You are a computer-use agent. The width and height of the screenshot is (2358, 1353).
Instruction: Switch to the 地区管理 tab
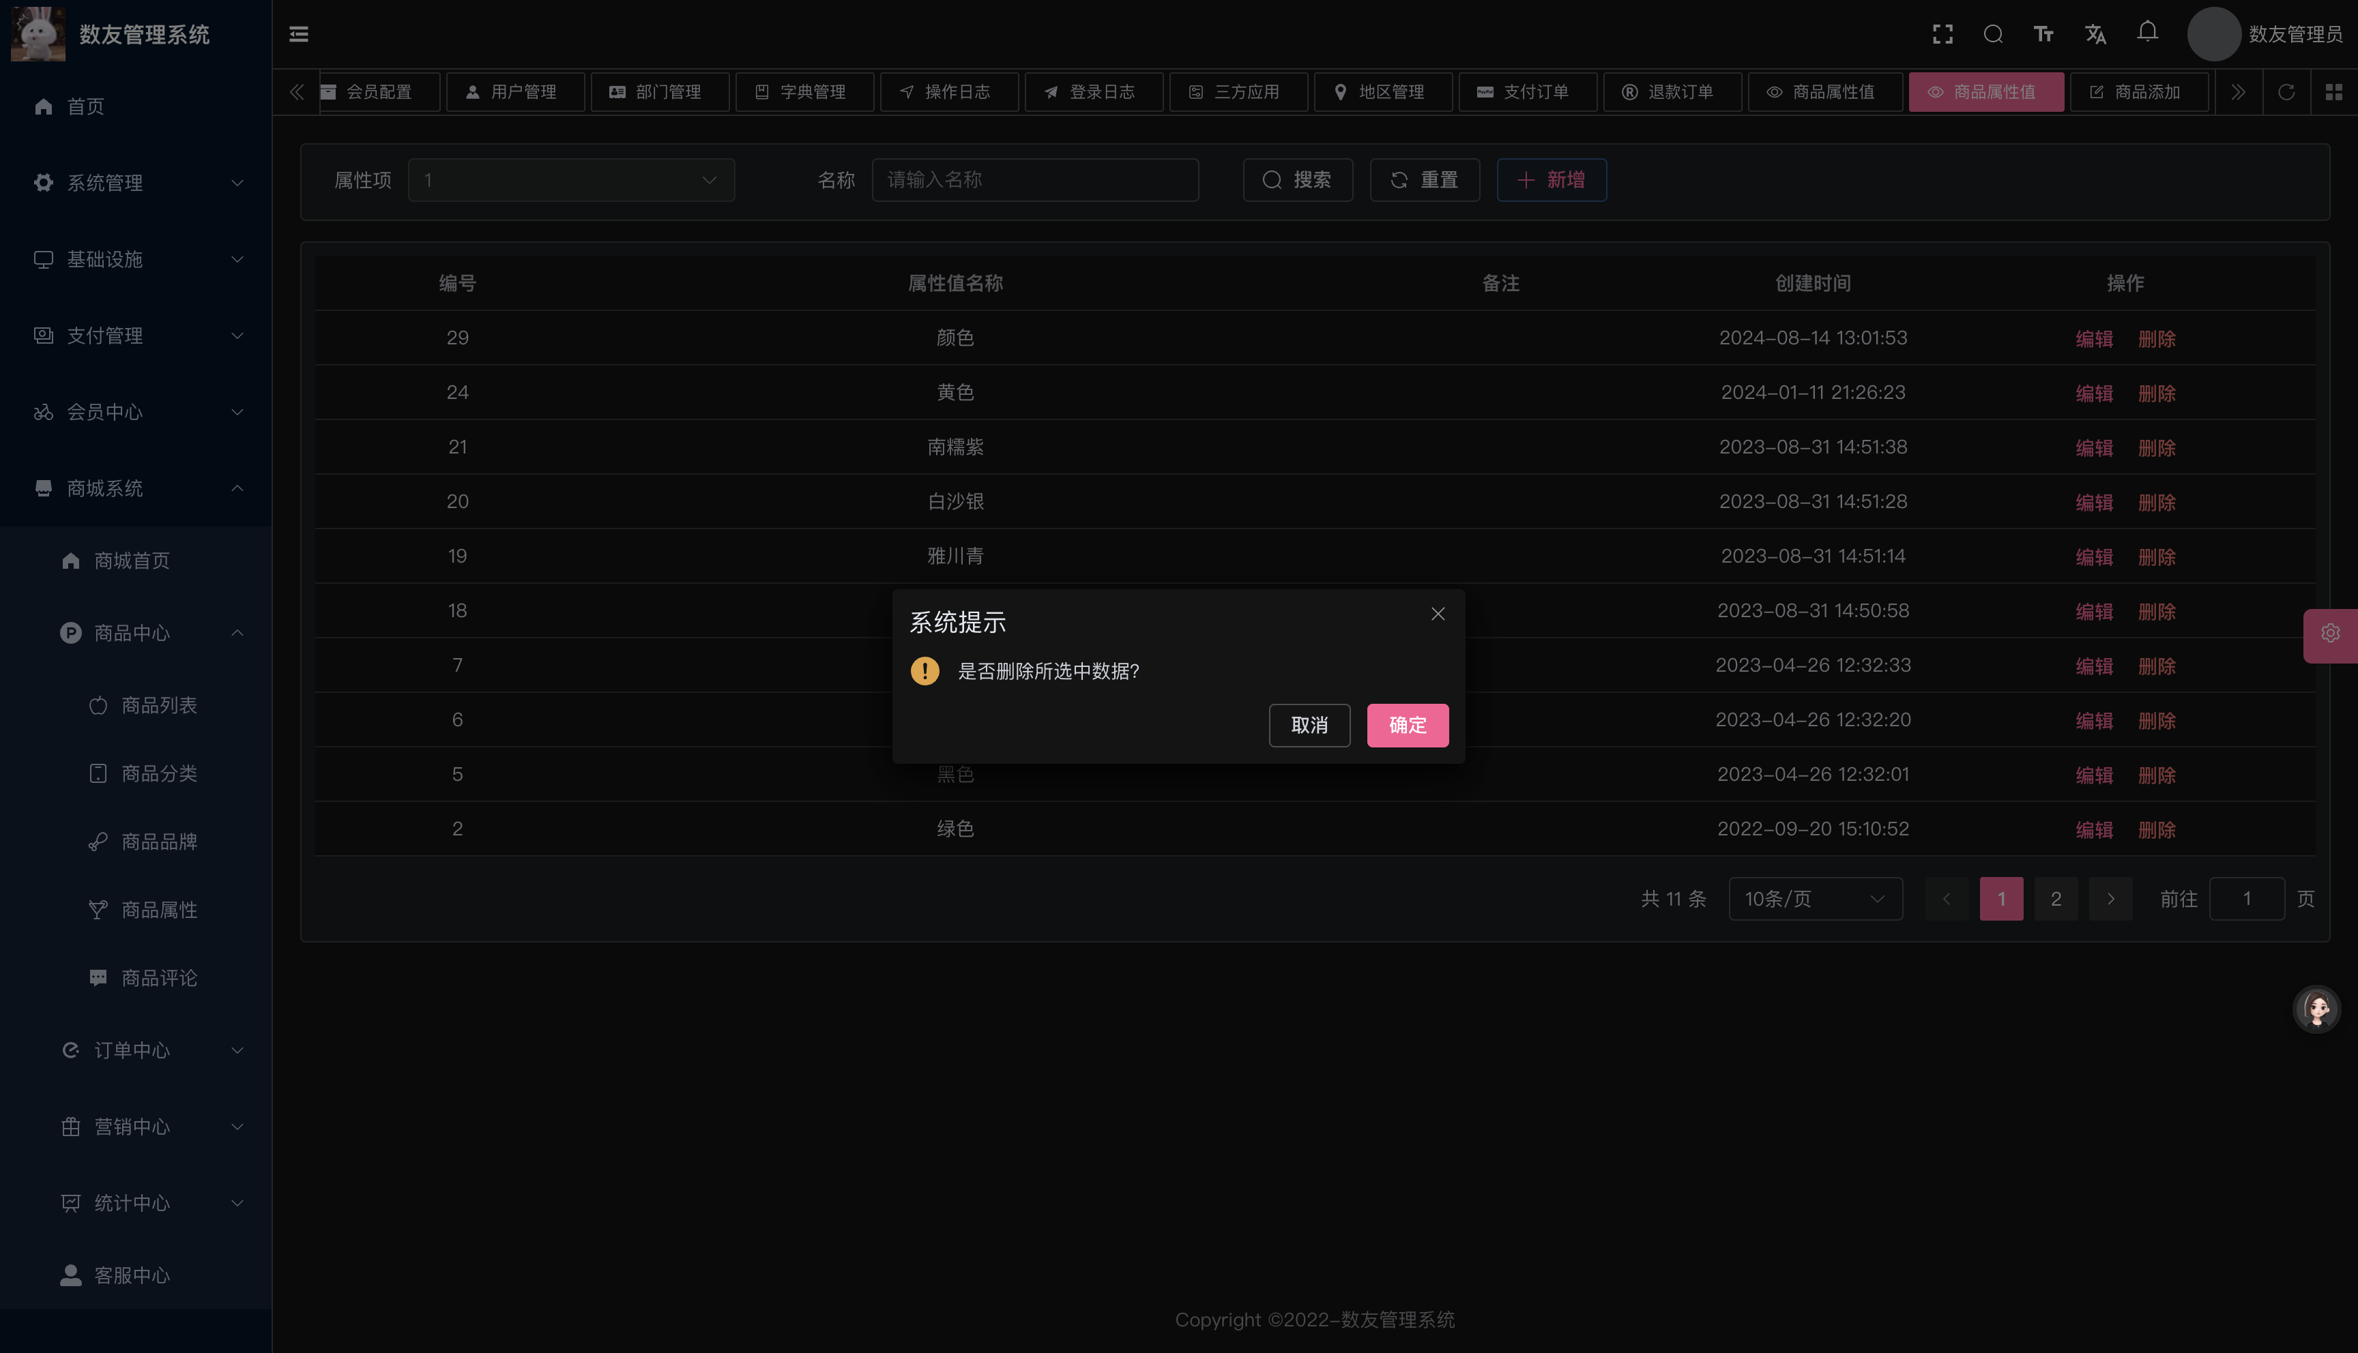coord(1383,92)
